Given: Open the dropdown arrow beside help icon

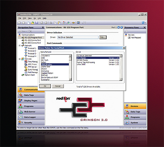Looking at the screenshot, I should coord(145,23).
